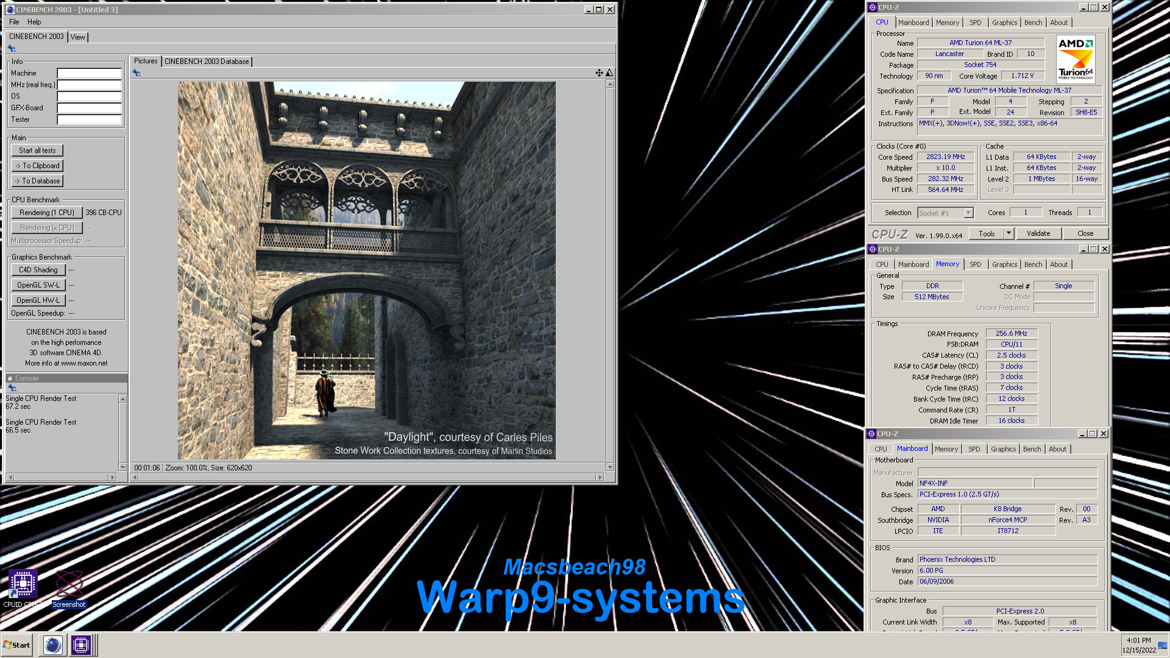The width and height of the screenshot is (1170, 658).
Task: Click the Memory tab in CPU-Z Mainboard window
Action: pos(946,449)
